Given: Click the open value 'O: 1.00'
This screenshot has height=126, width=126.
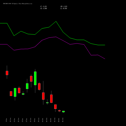Looking at the screenshot, I should coord(44,9).
